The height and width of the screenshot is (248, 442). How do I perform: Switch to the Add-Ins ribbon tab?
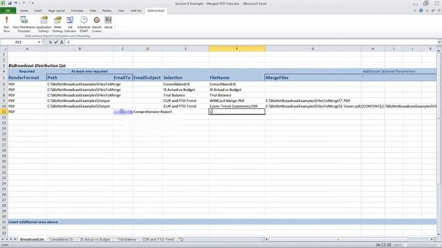[x=135, y=11]
